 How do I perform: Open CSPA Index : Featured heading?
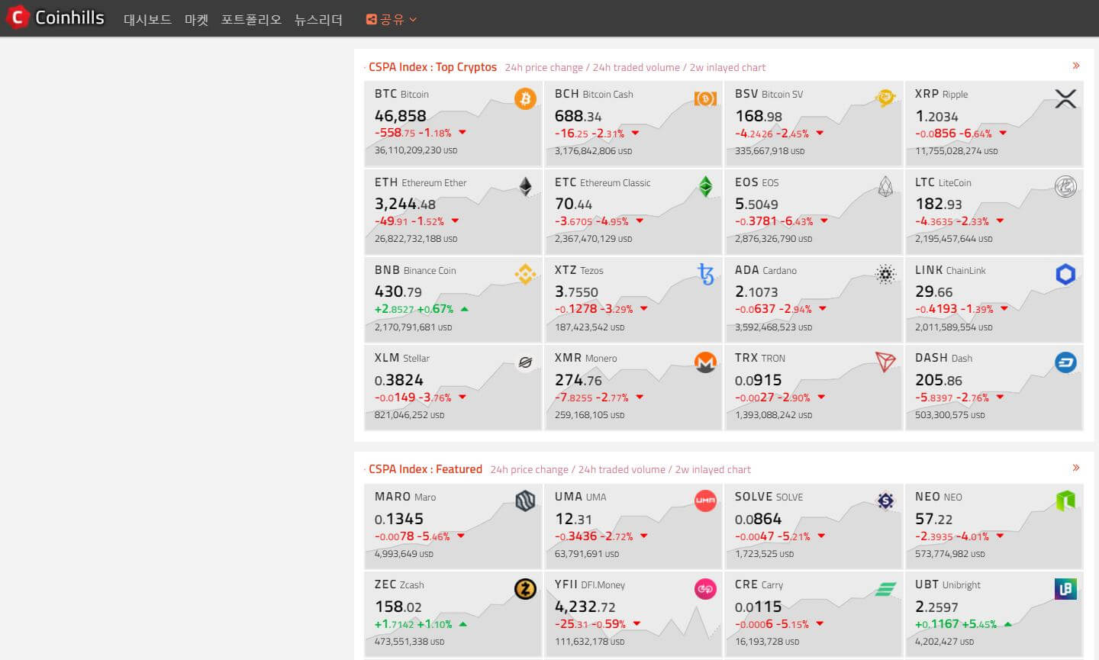pyautogui.click(x=425, y=469)
